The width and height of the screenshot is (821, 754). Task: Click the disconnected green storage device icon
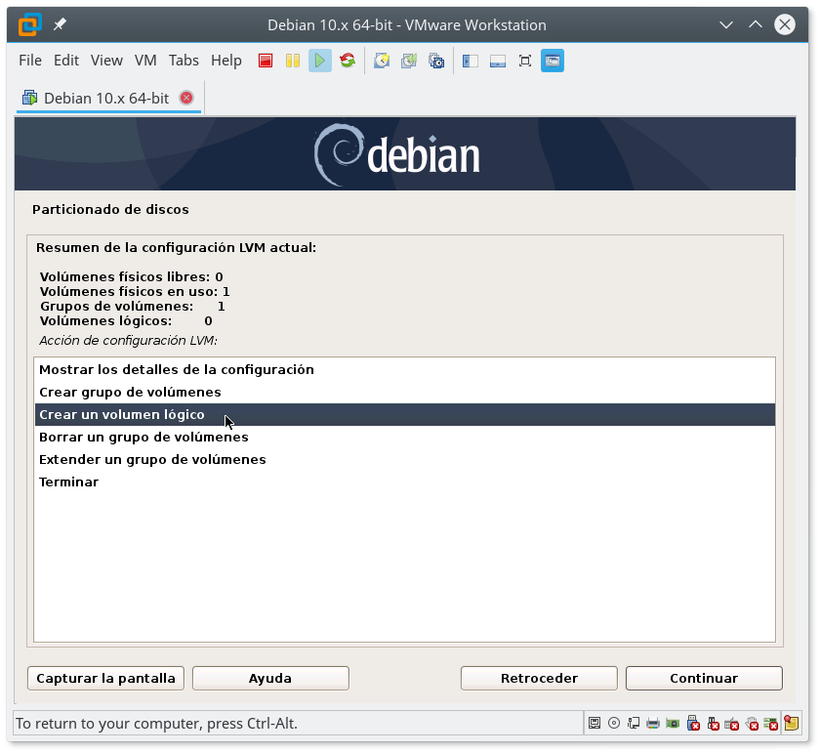(771, 724)
